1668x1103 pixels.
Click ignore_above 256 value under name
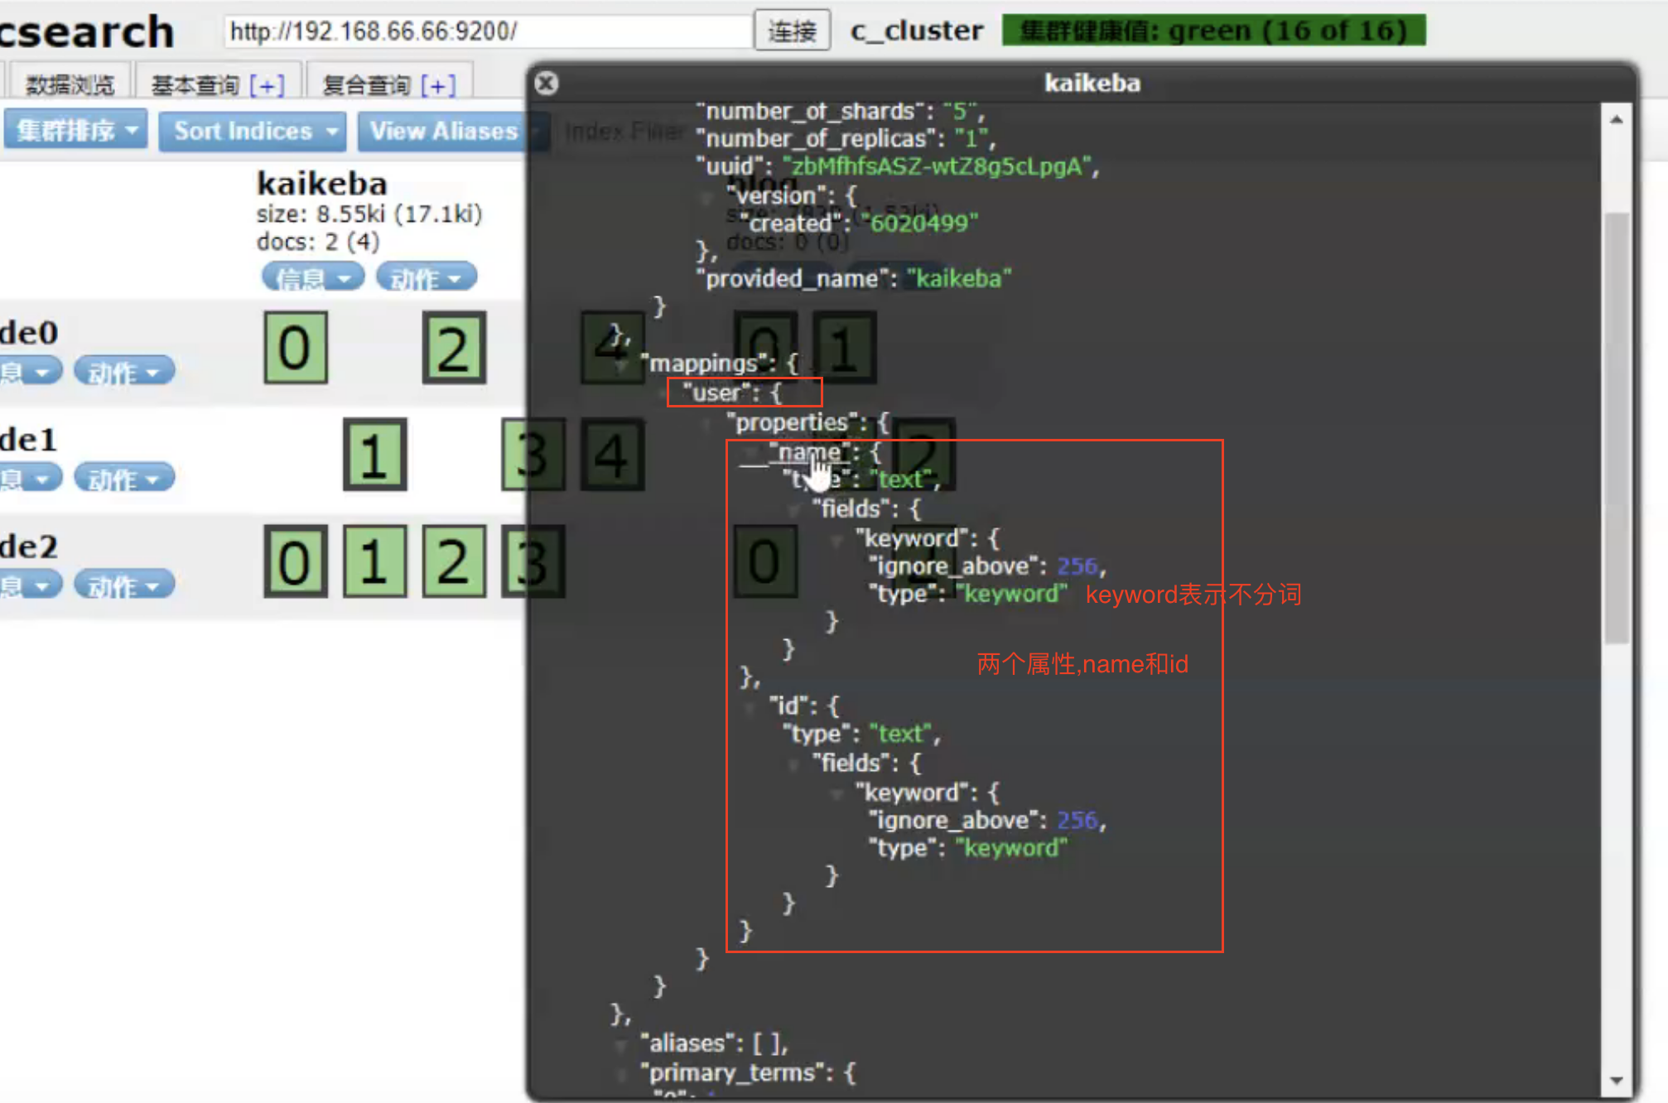[1078, 566]
